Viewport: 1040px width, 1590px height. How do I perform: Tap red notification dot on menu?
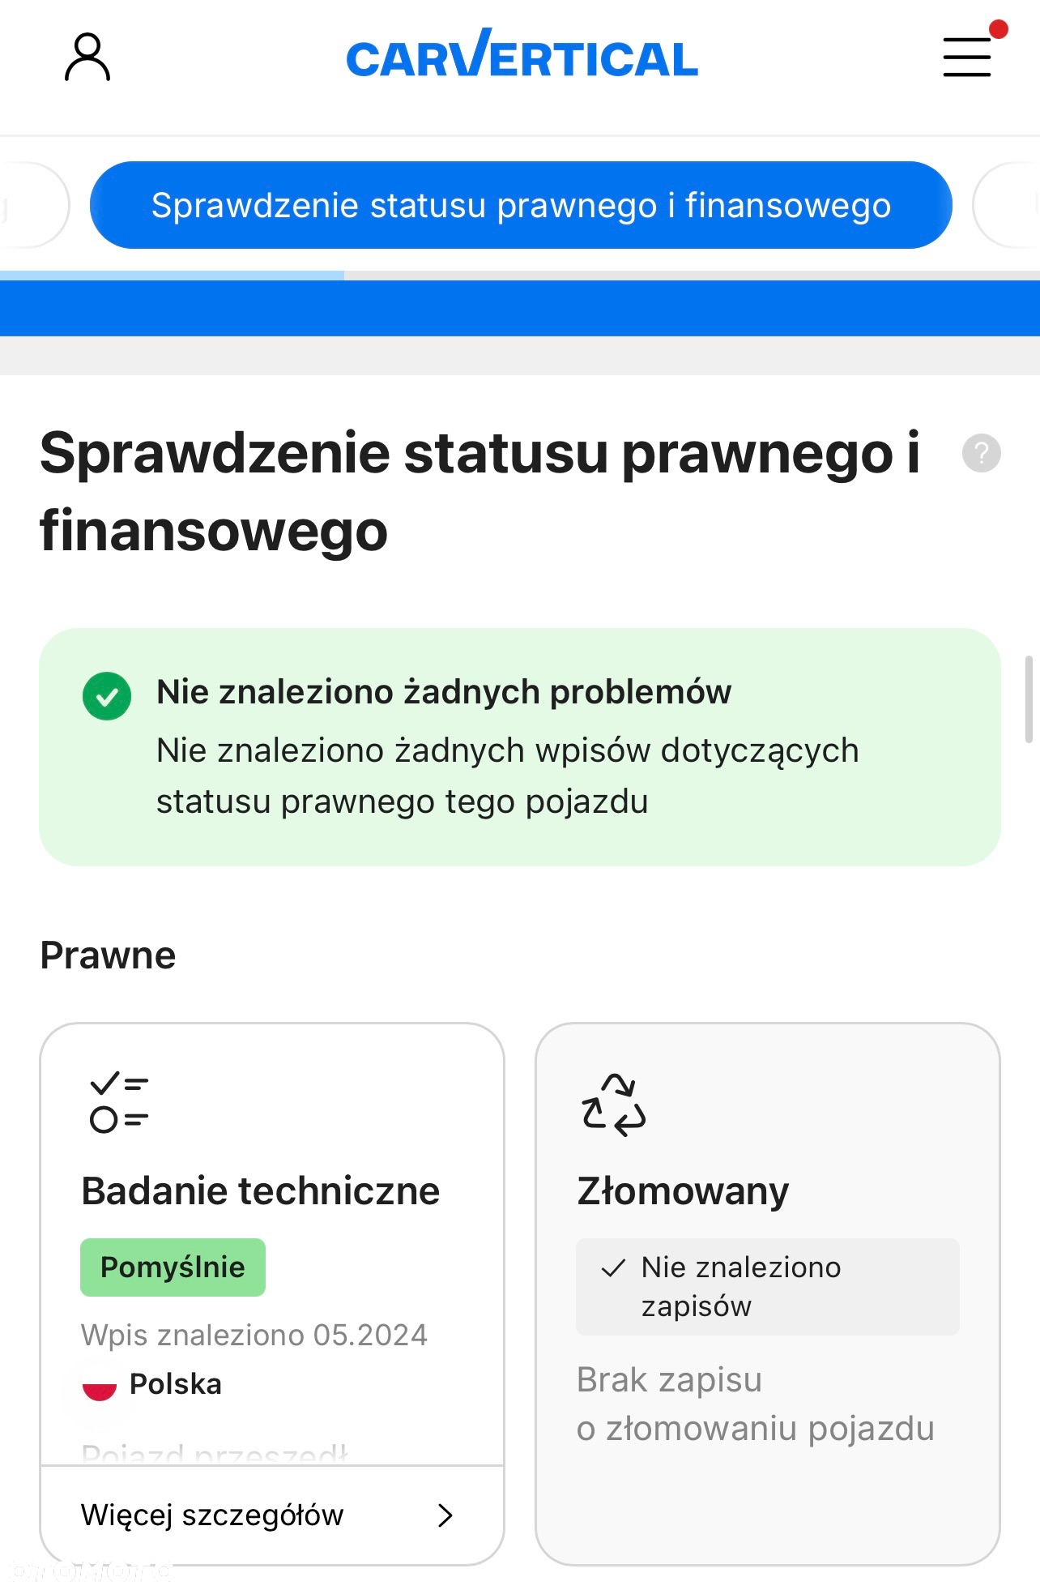click(999, 29)
